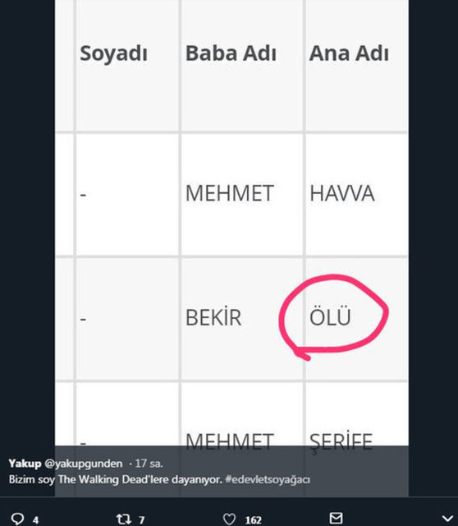Click the Ana Adı column header
This screenshot has height=526, width=458.
tap(349, 53)
